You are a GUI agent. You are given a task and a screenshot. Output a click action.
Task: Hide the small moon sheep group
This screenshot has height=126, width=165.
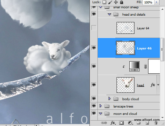94,7
